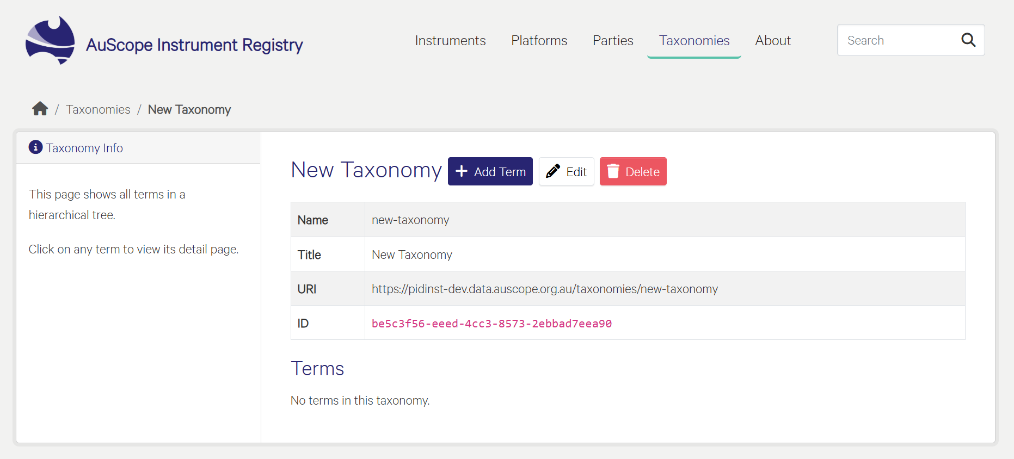Click the ID row label cell
The width and height of the screenshot is (1014, 459).
click(328, 323)
